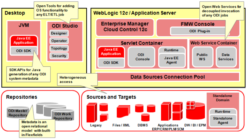Click the Repositories section title
Viewport: 247px width, 139px height.
click(21, 97)
